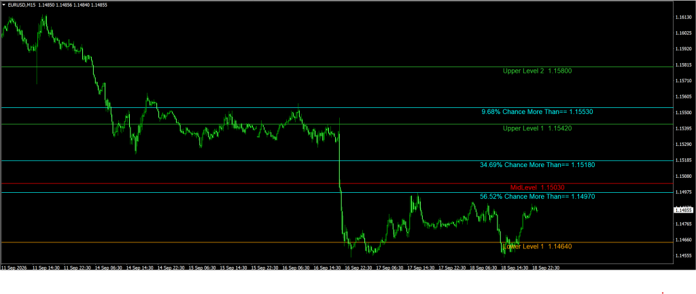The width and height of the screenshot is (696, 294).
Task: Click the '15 Sep 14:30' time axis label
Action: pyautogui.click(x=234, y=268)
